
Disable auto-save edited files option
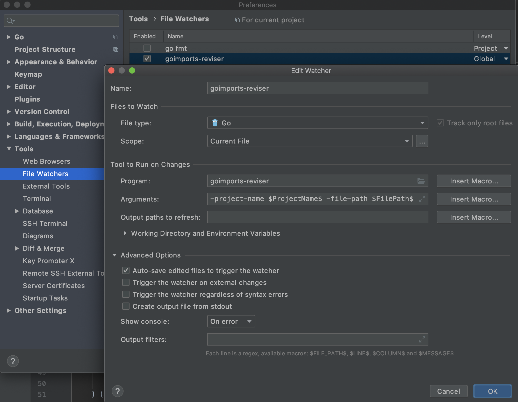click(126, 271)
